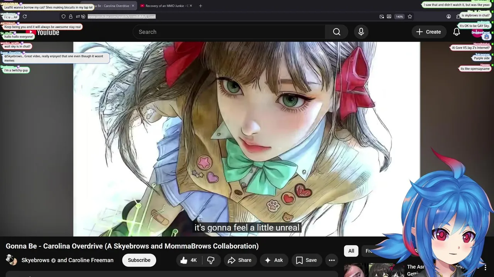Start voice search with the microphone icon
Image resolution: width=494 pixels, height=277 pixels.
click(361, 32)
